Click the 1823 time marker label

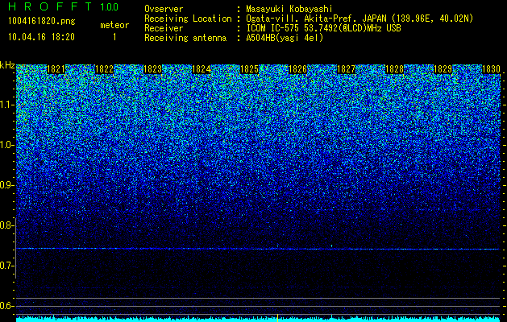[152, 69]
